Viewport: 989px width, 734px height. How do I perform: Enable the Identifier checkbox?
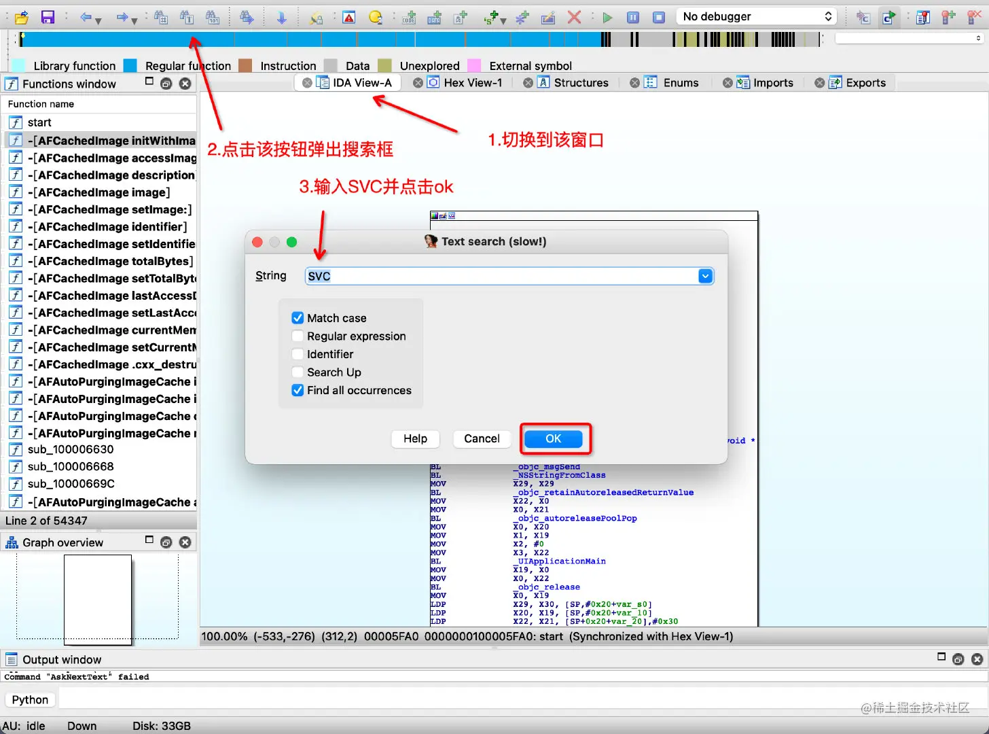tap(298, 354)
